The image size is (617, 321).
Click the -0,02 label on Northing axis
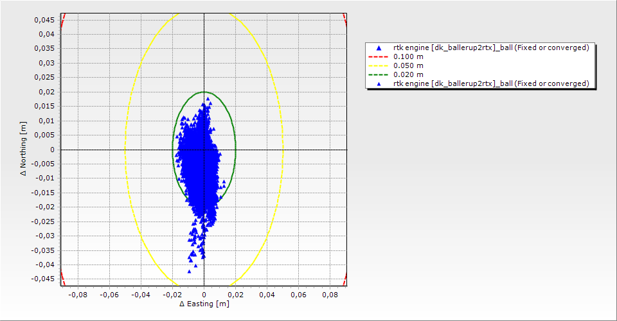coord(44,207)
